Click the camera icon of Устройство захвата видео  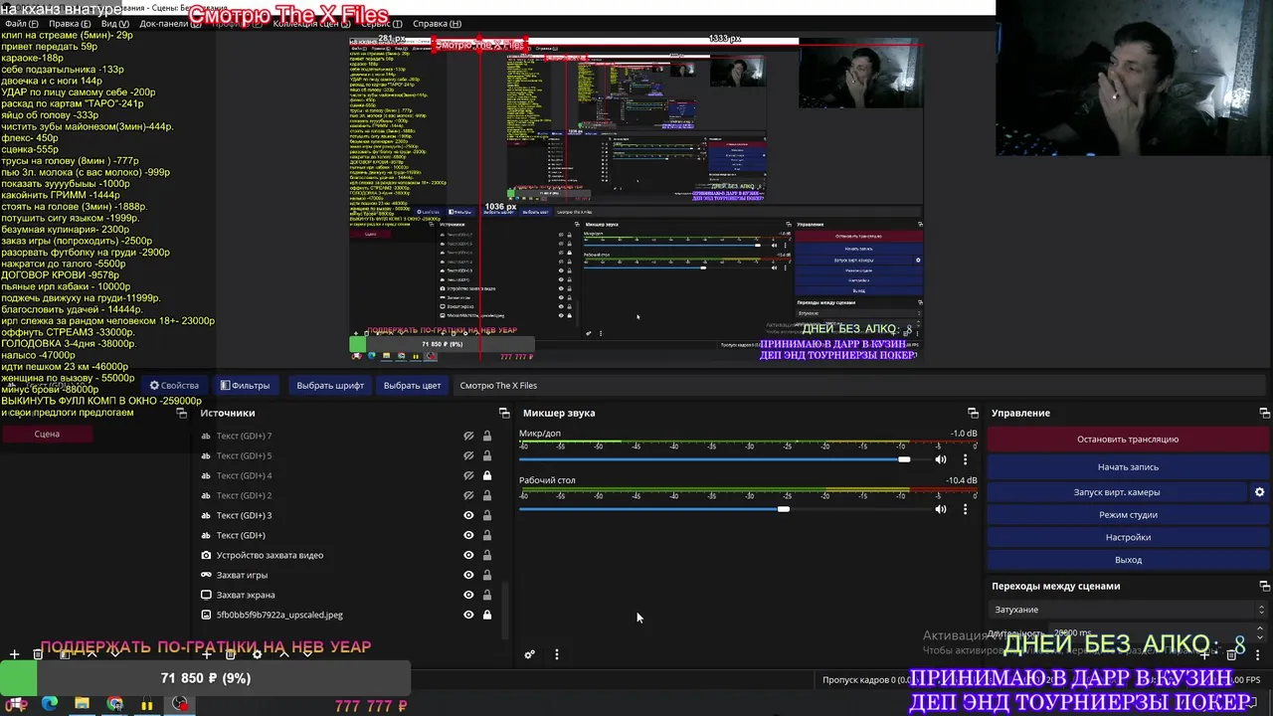pos(206,555)
